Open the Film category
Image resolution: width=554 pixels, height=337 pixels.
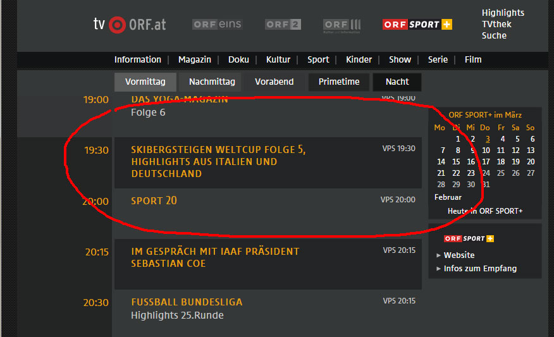(473, 59)
